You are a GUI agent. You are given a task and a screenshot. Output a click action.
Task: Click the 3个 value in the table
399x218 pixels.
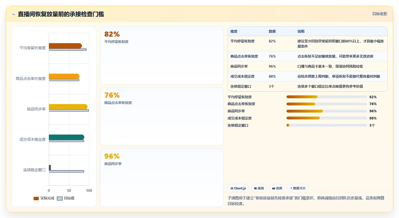[272, 87]
